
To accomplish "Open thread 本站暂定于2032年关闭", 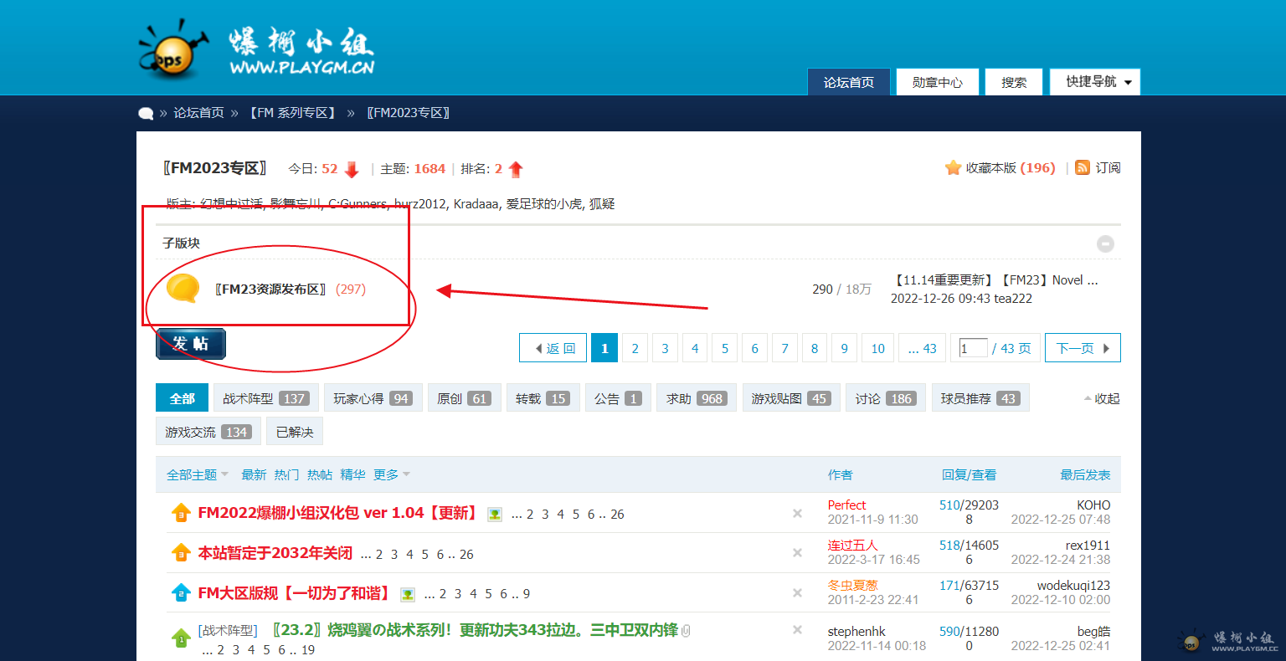I will 275,553.
